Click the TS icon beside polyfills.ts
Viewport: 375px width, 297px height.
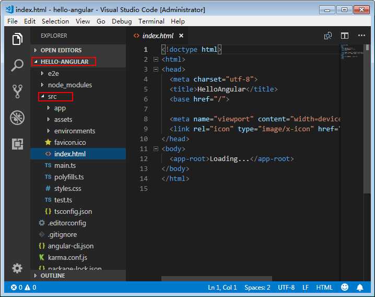click(48, 177)
